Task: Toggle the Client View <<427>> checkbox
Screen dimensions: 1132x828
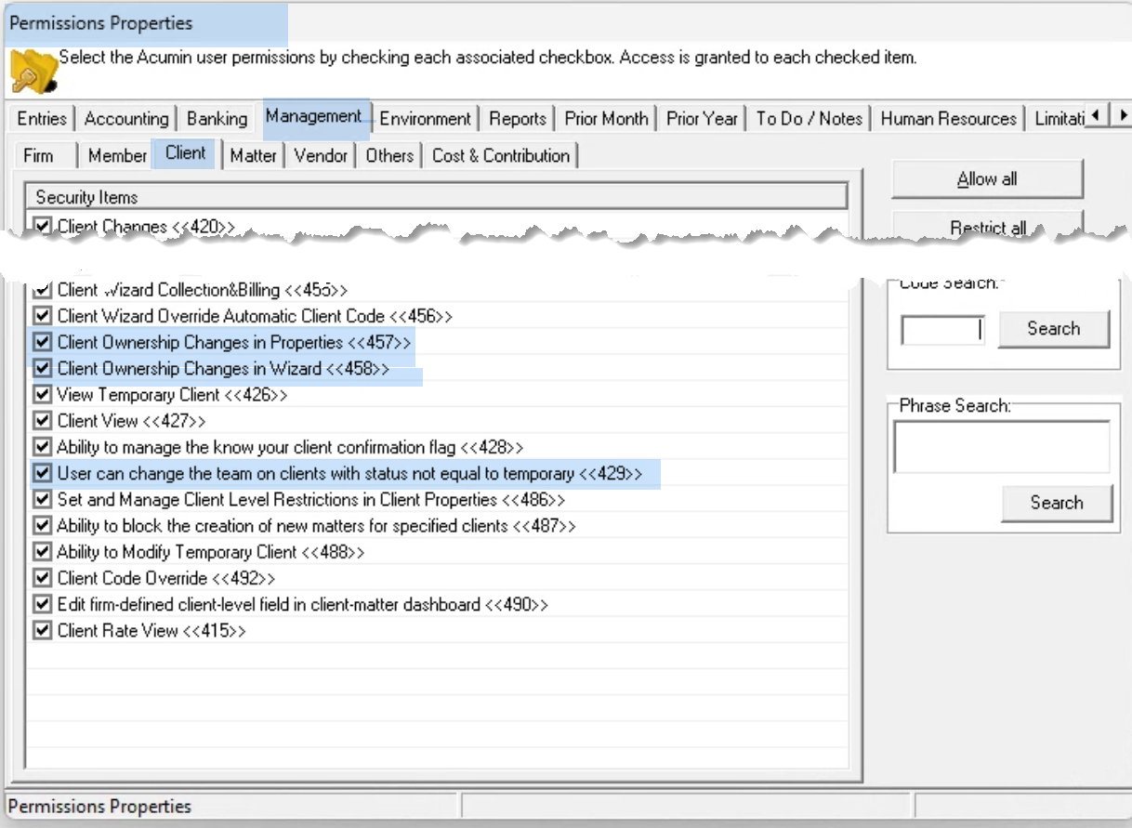Action: point(42,421)
